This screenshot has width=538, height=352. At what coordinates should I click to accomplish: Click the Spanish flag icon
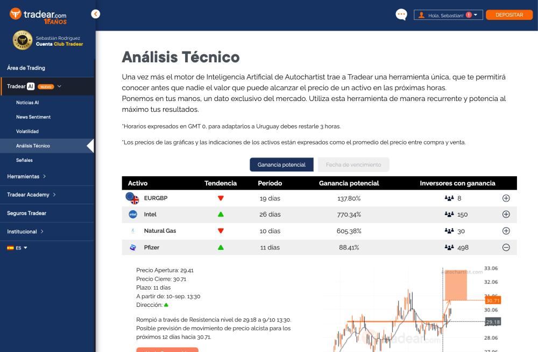[10, 248]
